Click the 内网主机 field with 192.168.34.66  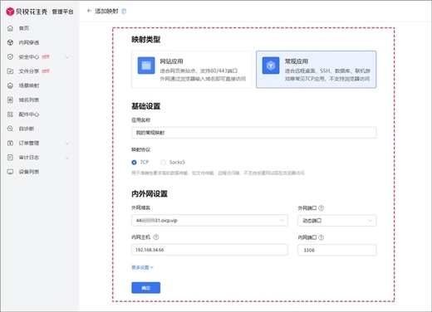(209, 250)
